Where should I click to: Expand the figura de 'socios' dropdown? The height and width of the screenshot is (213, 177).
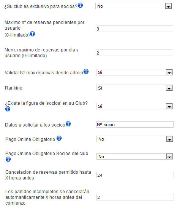[134, 106]
